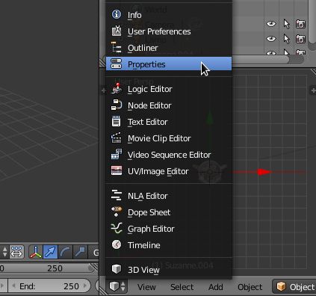Screen dimensions: 316x296
Task: Click the UV/Image Editor picture icon
Action: pyautogui.click(x=117, y=170)
